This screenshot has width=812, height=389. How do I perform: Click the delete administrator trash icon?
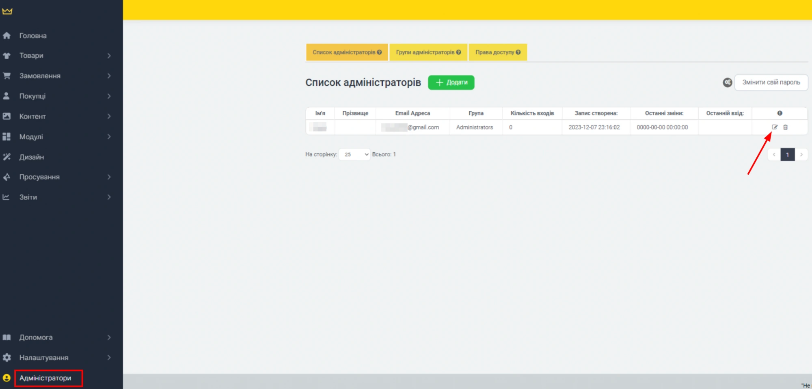tap(785, 127)
